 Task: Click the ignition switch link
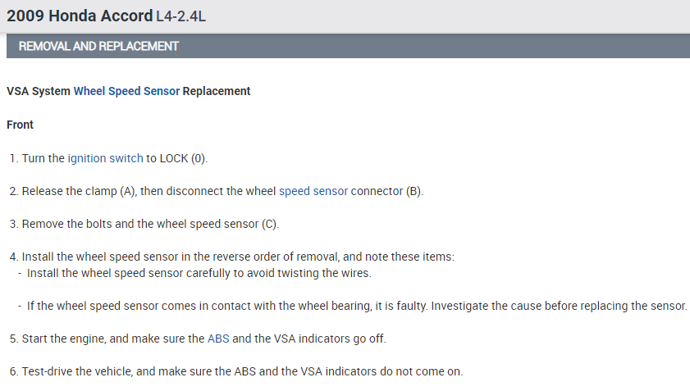coord(105,158)
